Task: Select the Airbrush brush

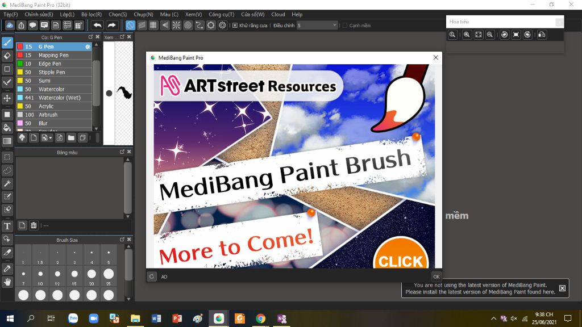Action: (54, 115)
